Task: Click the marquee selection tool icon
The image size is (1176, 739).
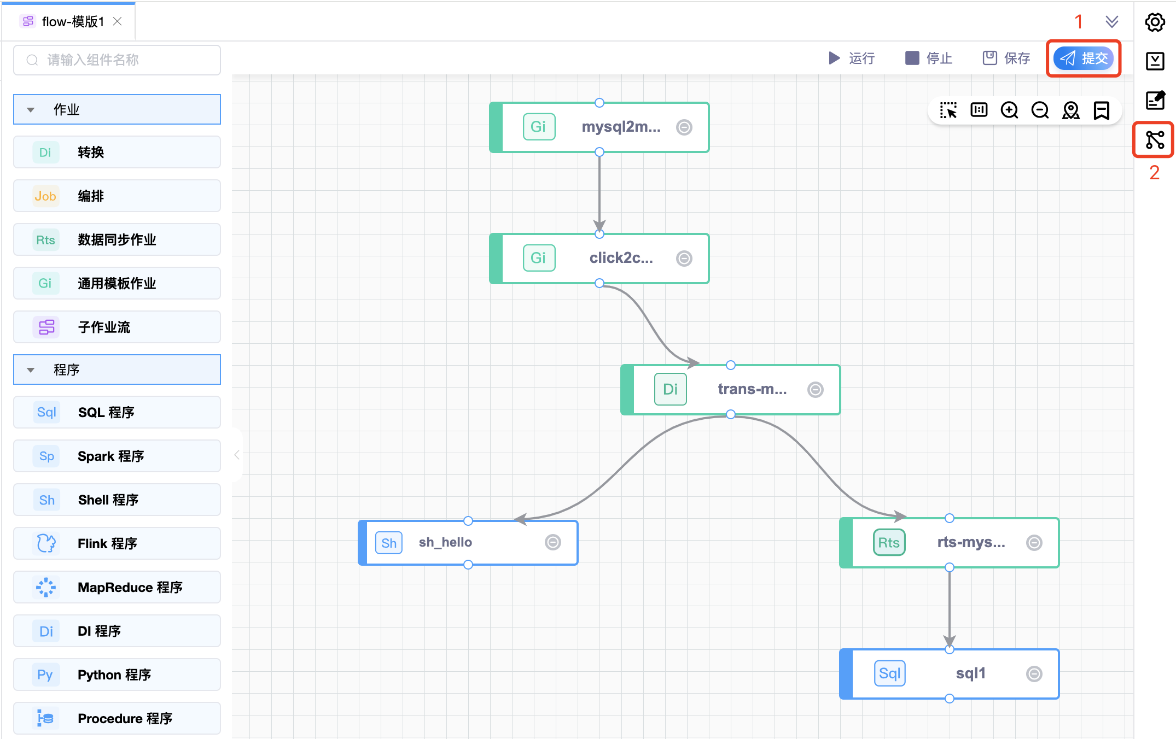Action: 948,110
